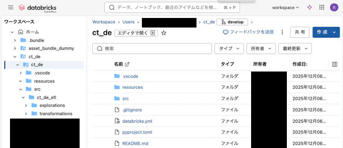
Task: Expand the .bundle folder in tree
Action: click(x=15, y=40)
